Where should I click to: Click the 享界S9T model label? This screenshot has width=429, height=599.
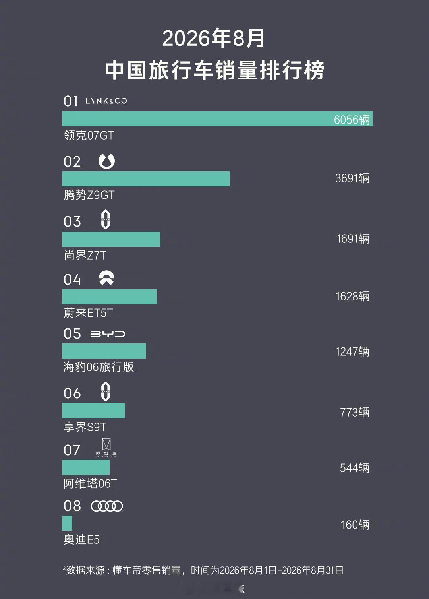pyautogui.click(x=85, y=427)
